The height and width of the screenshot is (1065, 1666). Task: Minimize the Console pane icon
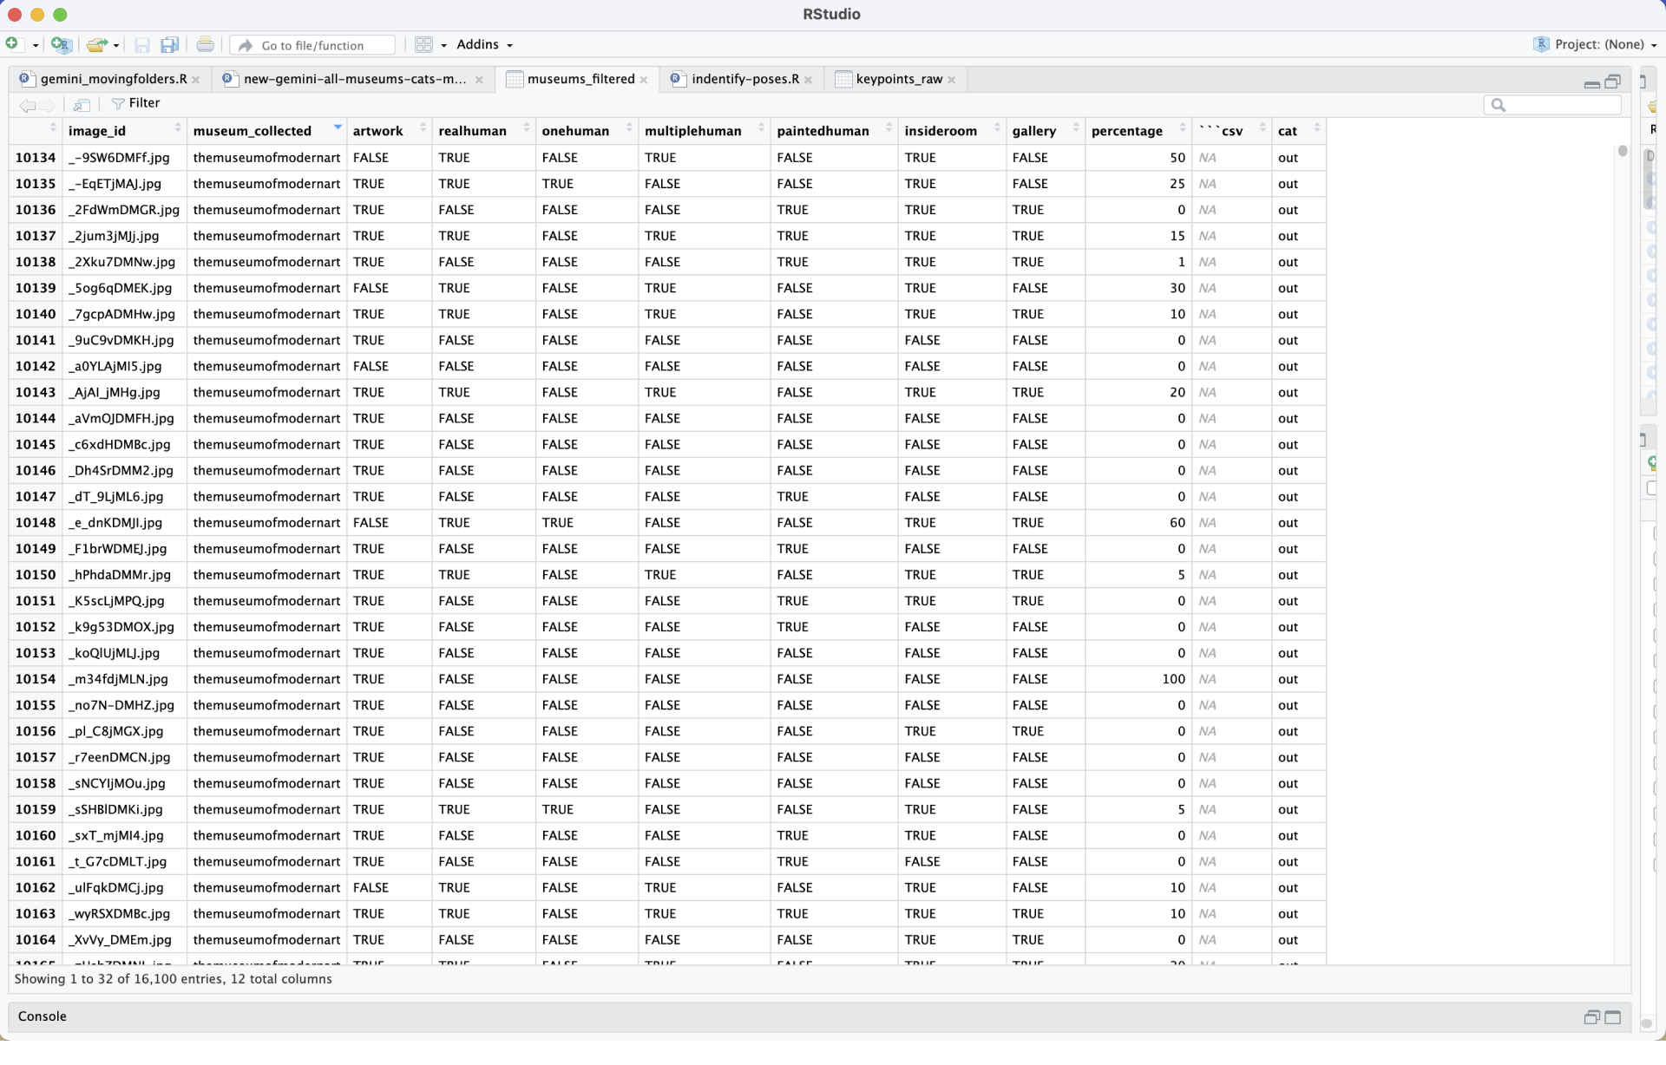point(1591,1017)
